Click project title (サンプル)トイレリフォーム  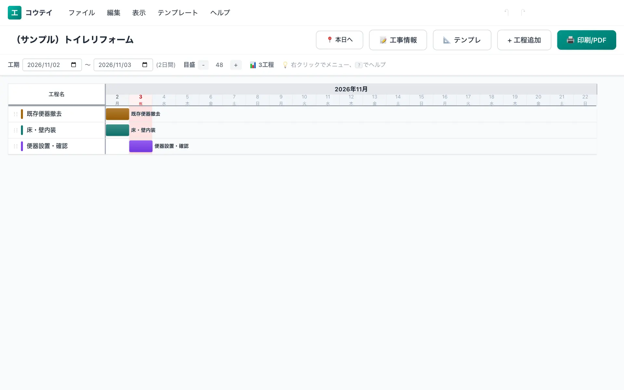coord(75,40)
